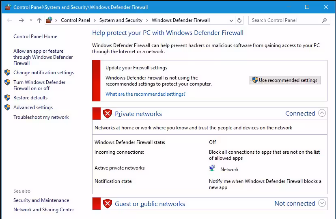Click the Forward navigation arrow
This screenshot has width=336, height=219.
[22, 20]
